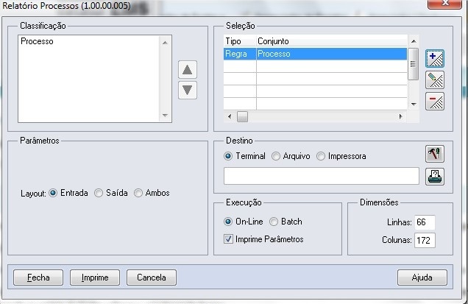The height and width of the screenshot is (304, 468).
Task: Choose Ambos layout option
Action: [138, 193]
